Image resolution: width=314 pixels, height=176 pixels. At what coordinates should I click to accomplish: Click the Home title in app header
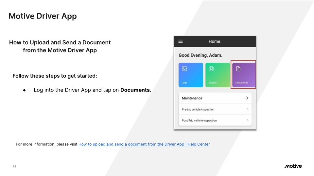(214, 41)
